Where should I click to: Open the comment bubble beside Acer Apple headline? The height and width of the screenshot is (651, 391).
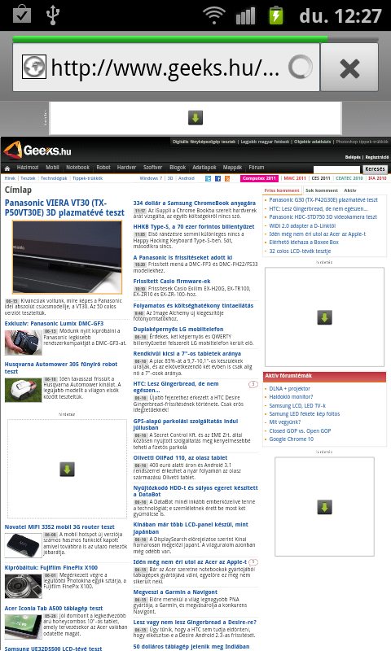253,562
